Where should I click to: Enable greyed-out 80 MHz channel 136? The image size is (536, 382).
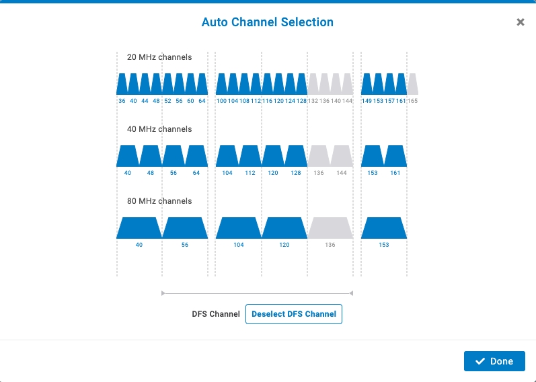pyautogui.click(x=330, y=228)
